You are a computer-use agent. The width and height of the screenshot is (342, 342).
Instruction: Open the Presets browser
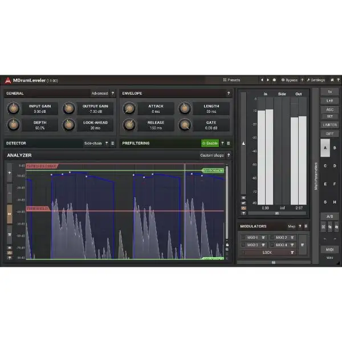pyautogui.click(x=231, y=80)
